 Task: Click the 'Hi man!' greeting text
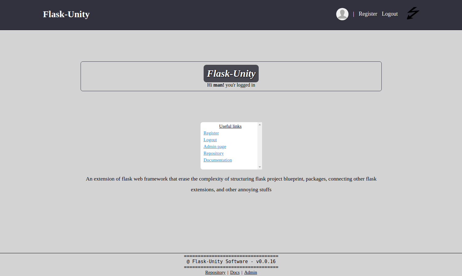point(231,85)
